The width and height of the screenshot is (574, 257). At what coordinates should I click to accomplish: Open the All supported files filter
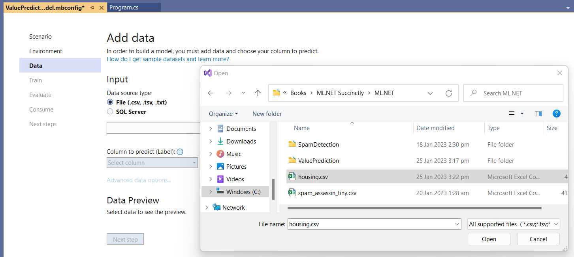click(x=514, y=224)
